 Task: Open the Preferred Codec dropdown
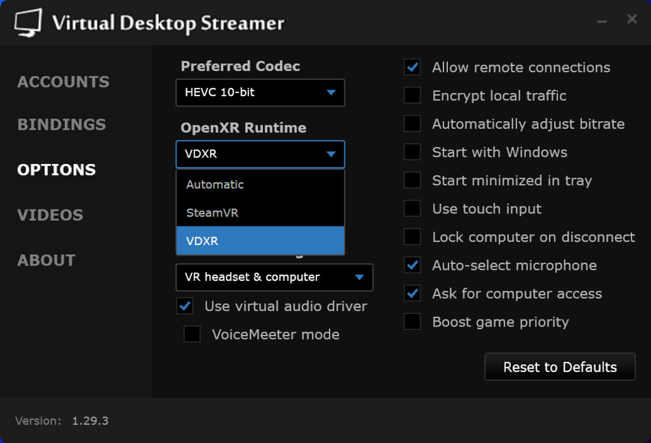(260, 92)
